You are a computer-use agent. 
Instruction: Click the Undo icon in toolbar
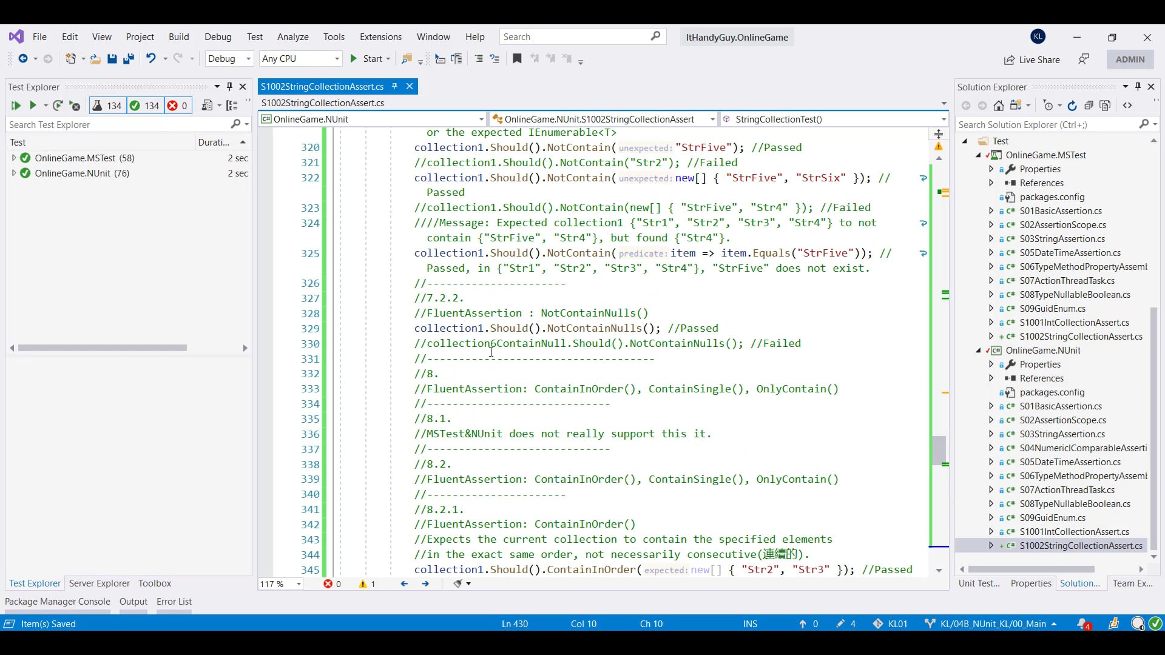tap(150, 59)
